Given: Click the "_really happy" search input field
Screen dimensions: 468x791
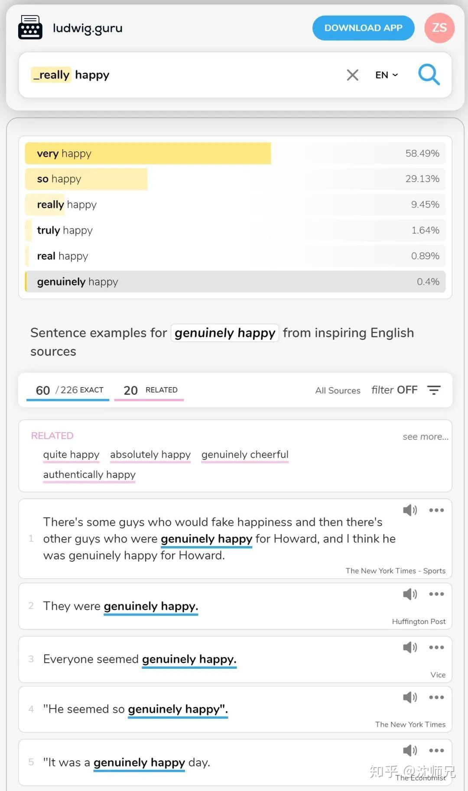Looking at the screenshot, I should [x=195, y=75].
